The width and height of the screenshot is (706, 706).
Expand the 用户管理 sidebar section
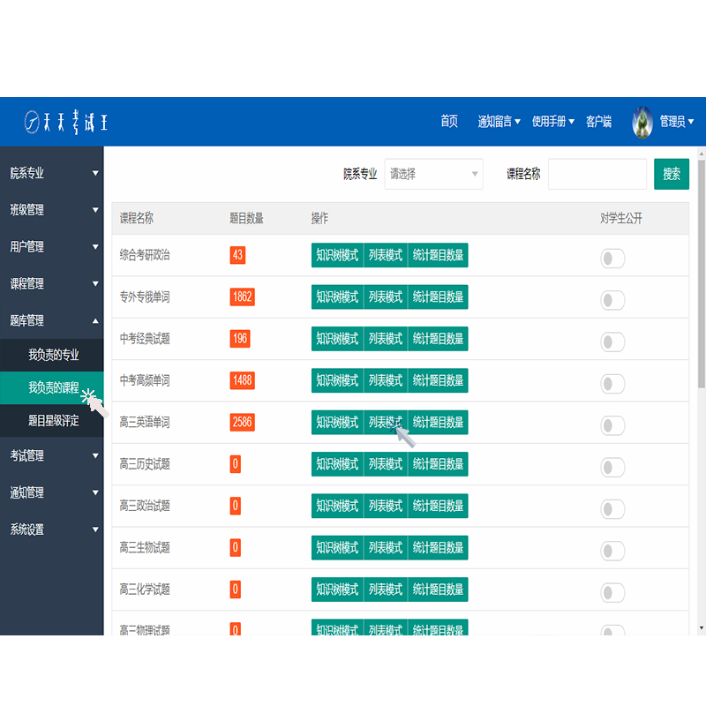pyautogui.click(x=52, y=247)
